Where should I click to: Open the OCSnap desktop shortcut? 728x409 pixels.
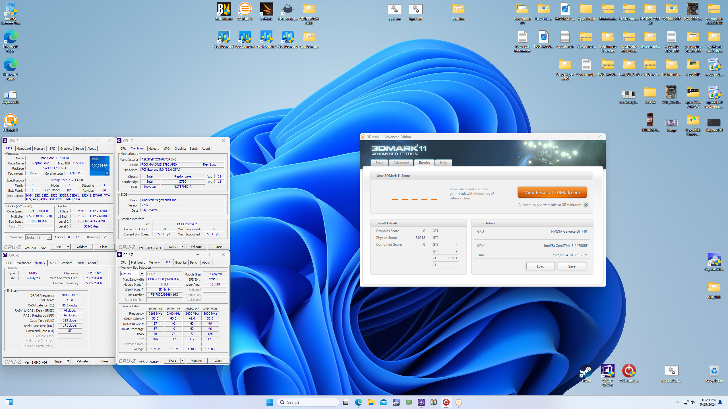coord(629,373)
